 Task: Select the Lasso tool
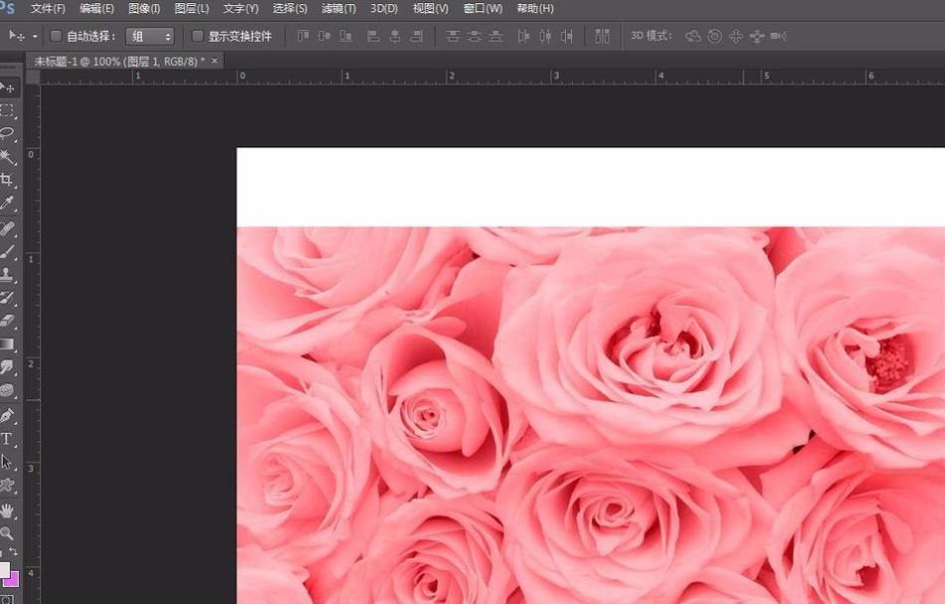pos(7,133)
